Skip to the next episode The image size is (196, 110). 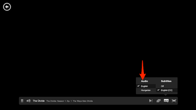point(151,101)
